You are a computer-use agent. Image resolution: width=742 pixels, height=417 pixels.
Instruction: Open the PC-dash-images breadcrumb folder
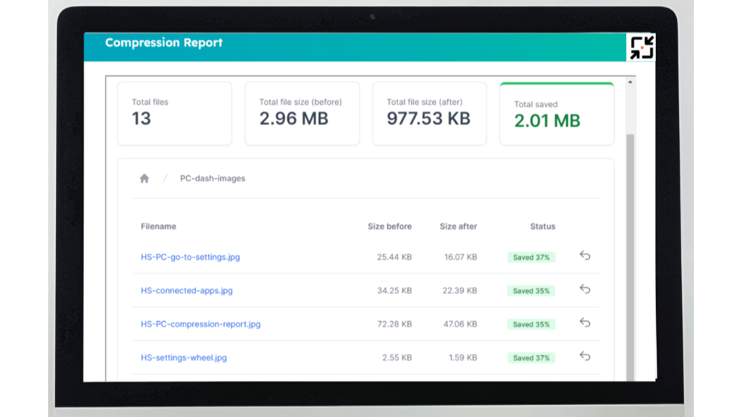click(x=213, y=178)
